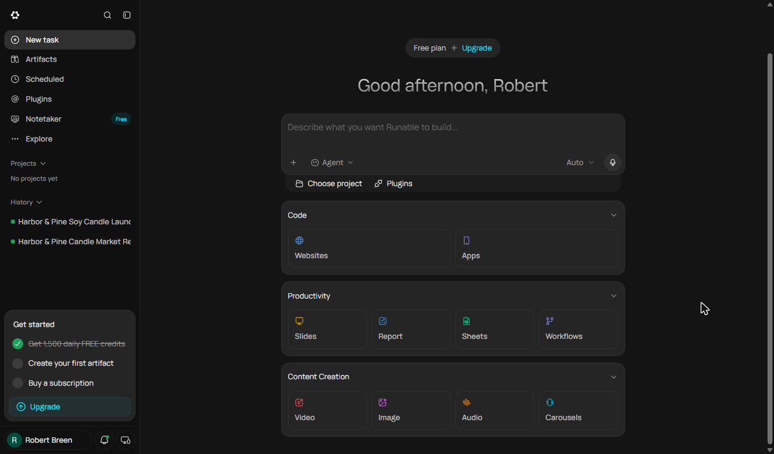Go to Scheduled tasks
The height and width of the screenshot is (454, 774).
click(x=70, y=79)
